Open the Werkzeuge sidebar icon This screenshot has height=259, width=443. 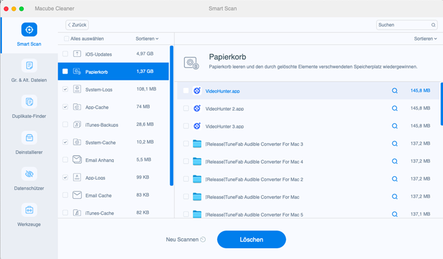coord(29,210)
